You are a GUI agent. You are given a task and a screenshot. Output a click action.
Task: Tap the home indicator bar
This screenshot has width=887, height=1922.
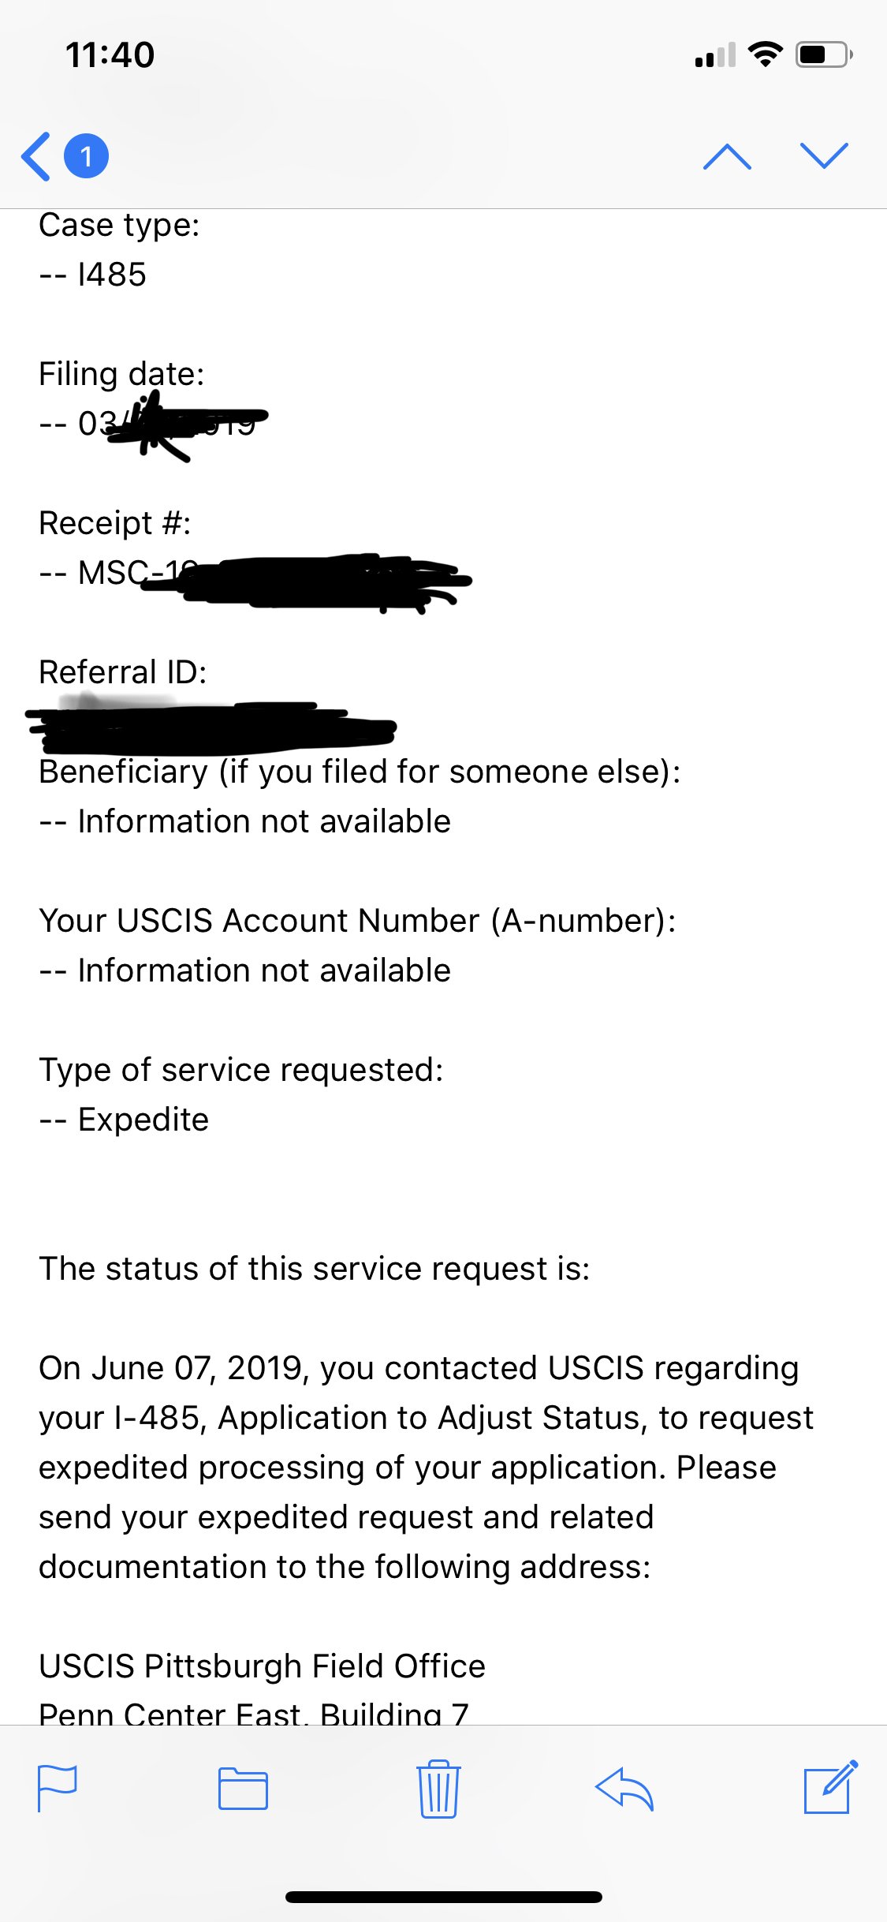(x=443, y=1897)
